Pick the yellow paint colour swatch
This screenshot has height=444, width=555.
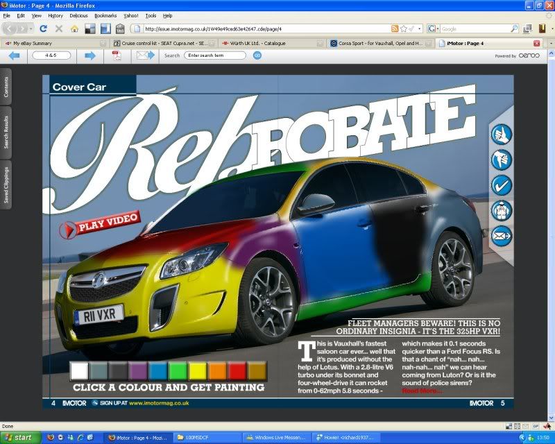198,370
